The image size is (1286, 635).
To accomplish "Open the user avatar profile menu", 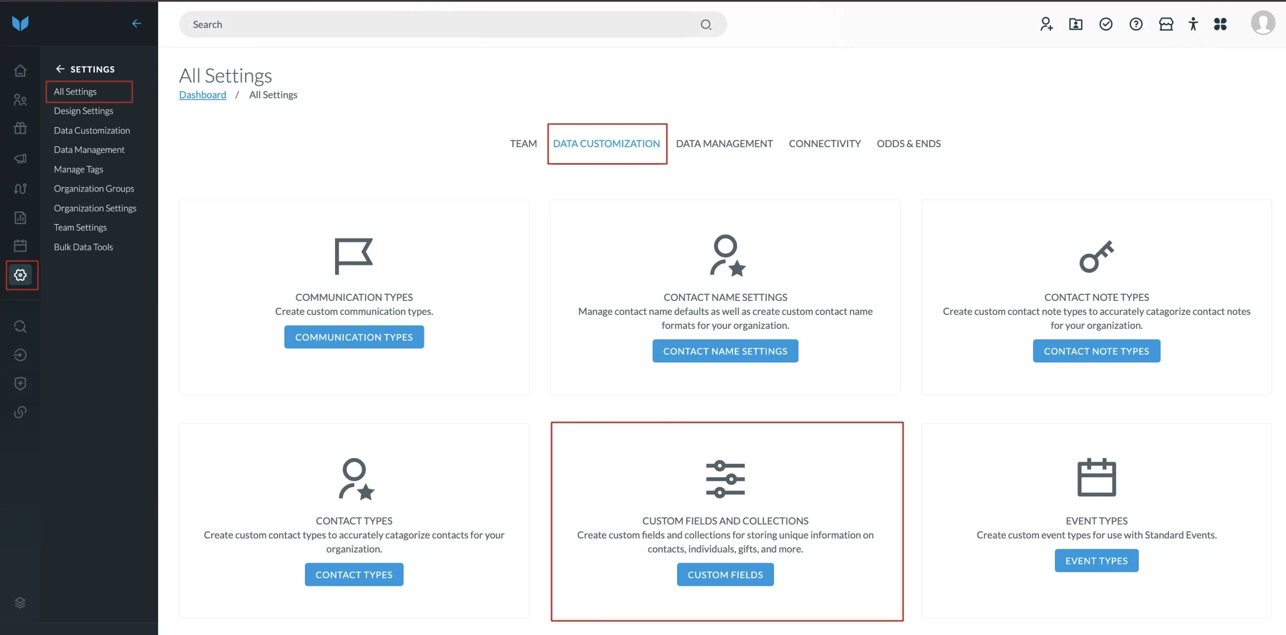I will click(x=1262, y=23).
